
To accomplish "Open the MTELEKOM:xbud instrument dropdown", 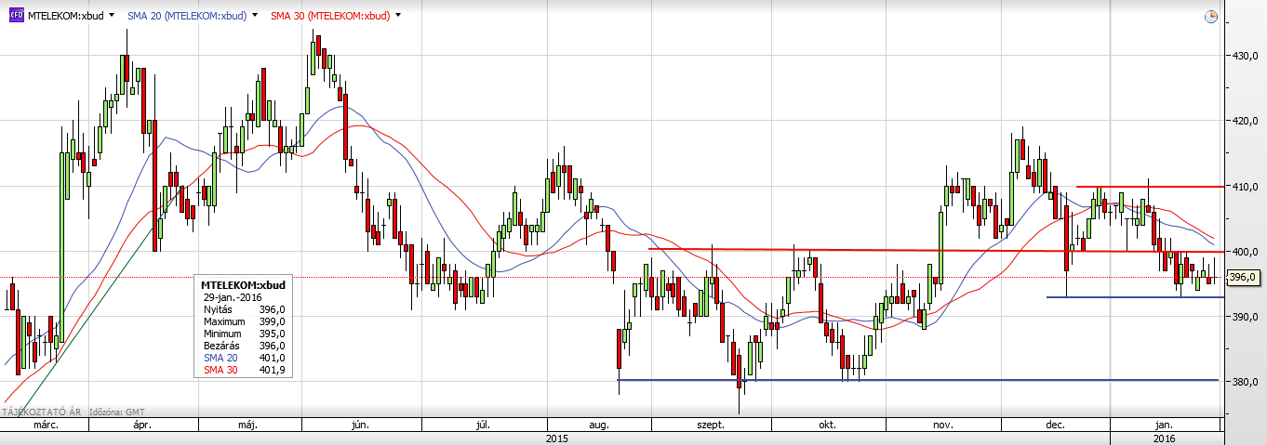I will click(113, 16).
